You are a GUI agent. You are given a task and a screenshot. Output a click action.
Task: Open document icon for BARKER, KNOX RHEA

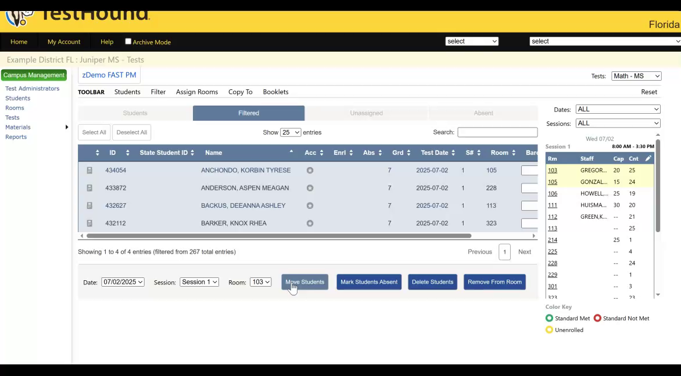click(89, 223)
